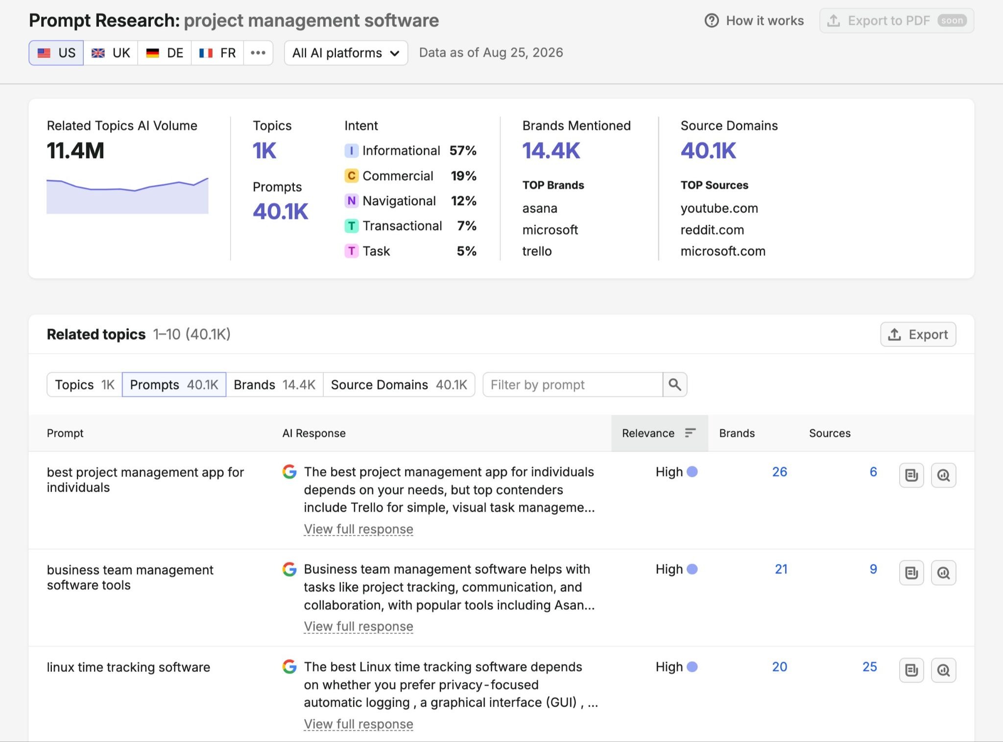Viewport: 1003px width, 742px height.
Task: Click the Commercial intent badge icon
Action: [x=351, y=176]
